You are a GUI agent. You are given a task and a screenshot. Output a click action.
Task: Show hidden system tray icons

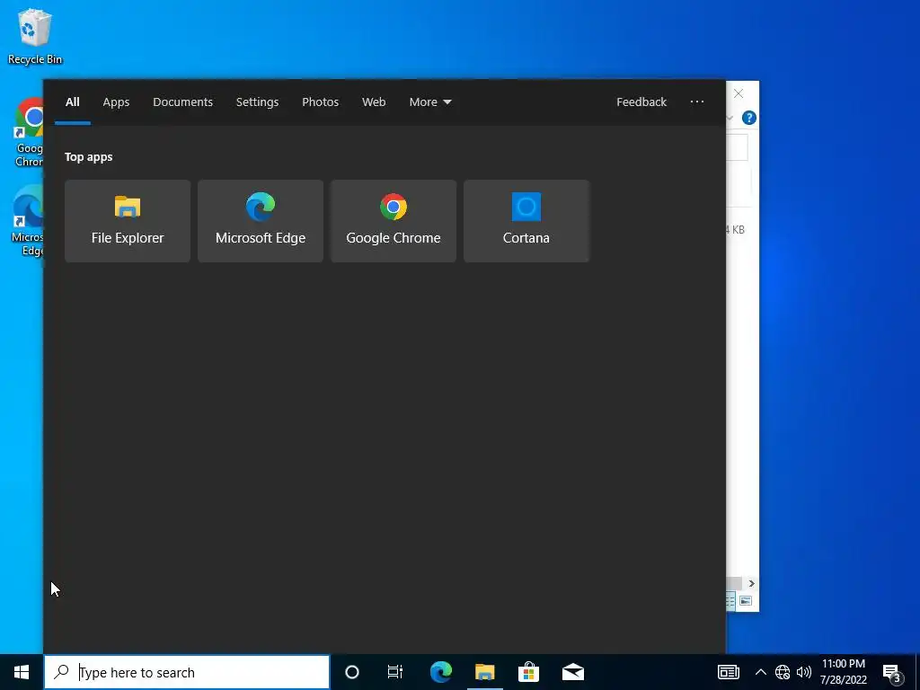point(760,672)
